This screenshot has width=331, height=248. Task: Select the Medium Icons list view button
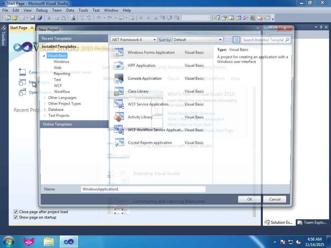click(x=236, y=40)
